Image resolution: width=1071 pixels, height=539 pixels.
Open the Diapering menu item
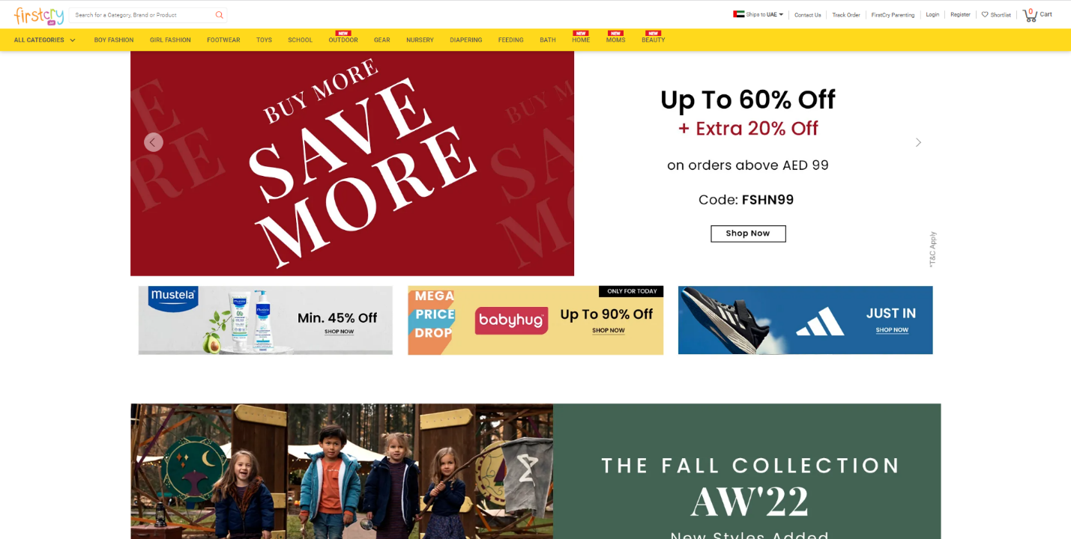point(466,40)
